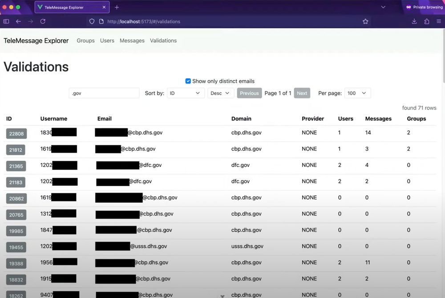Image resolution: width=445 pixels, height=298 pixels.
Task: Open the Users nav item
Action: point(107,40)
